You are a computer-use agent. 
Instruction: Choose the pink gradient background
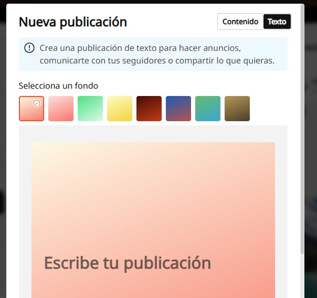(x=61, y=109)
